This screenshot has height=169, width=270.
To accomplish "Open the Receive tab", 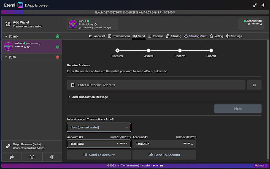I will [x=156, y=36].
